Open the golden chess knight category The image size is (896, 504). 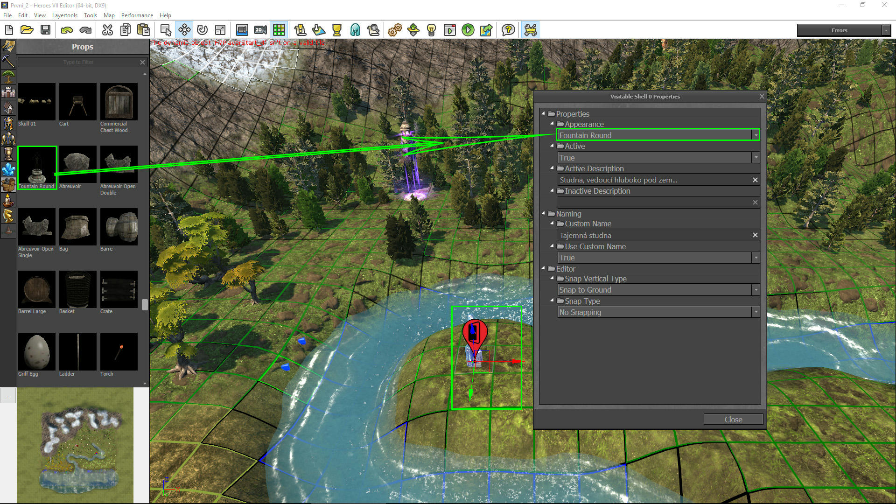pos(8,216)
